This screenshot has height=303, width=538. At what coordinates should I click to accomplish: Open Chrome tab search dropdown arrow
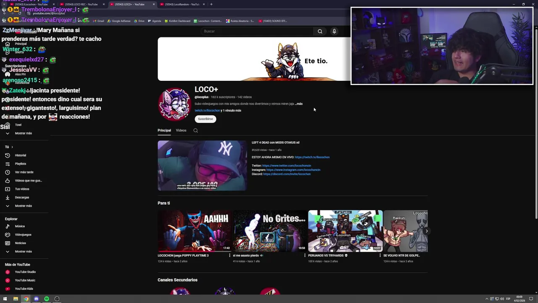coord(4,4)
